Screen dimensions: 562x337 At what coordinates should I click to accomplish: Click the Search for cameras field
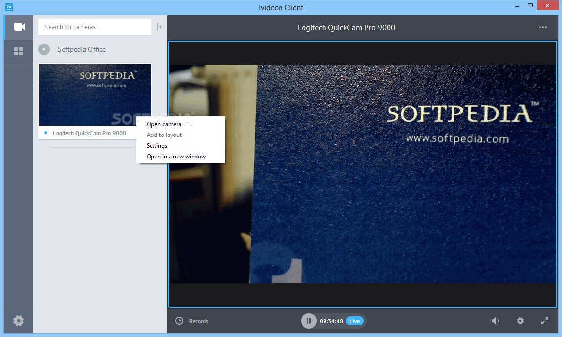point(95,27)
